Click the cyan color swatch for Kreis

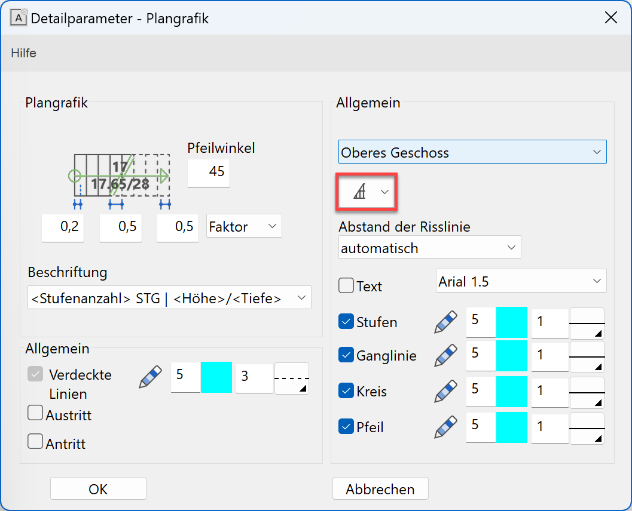coord(514,392)
